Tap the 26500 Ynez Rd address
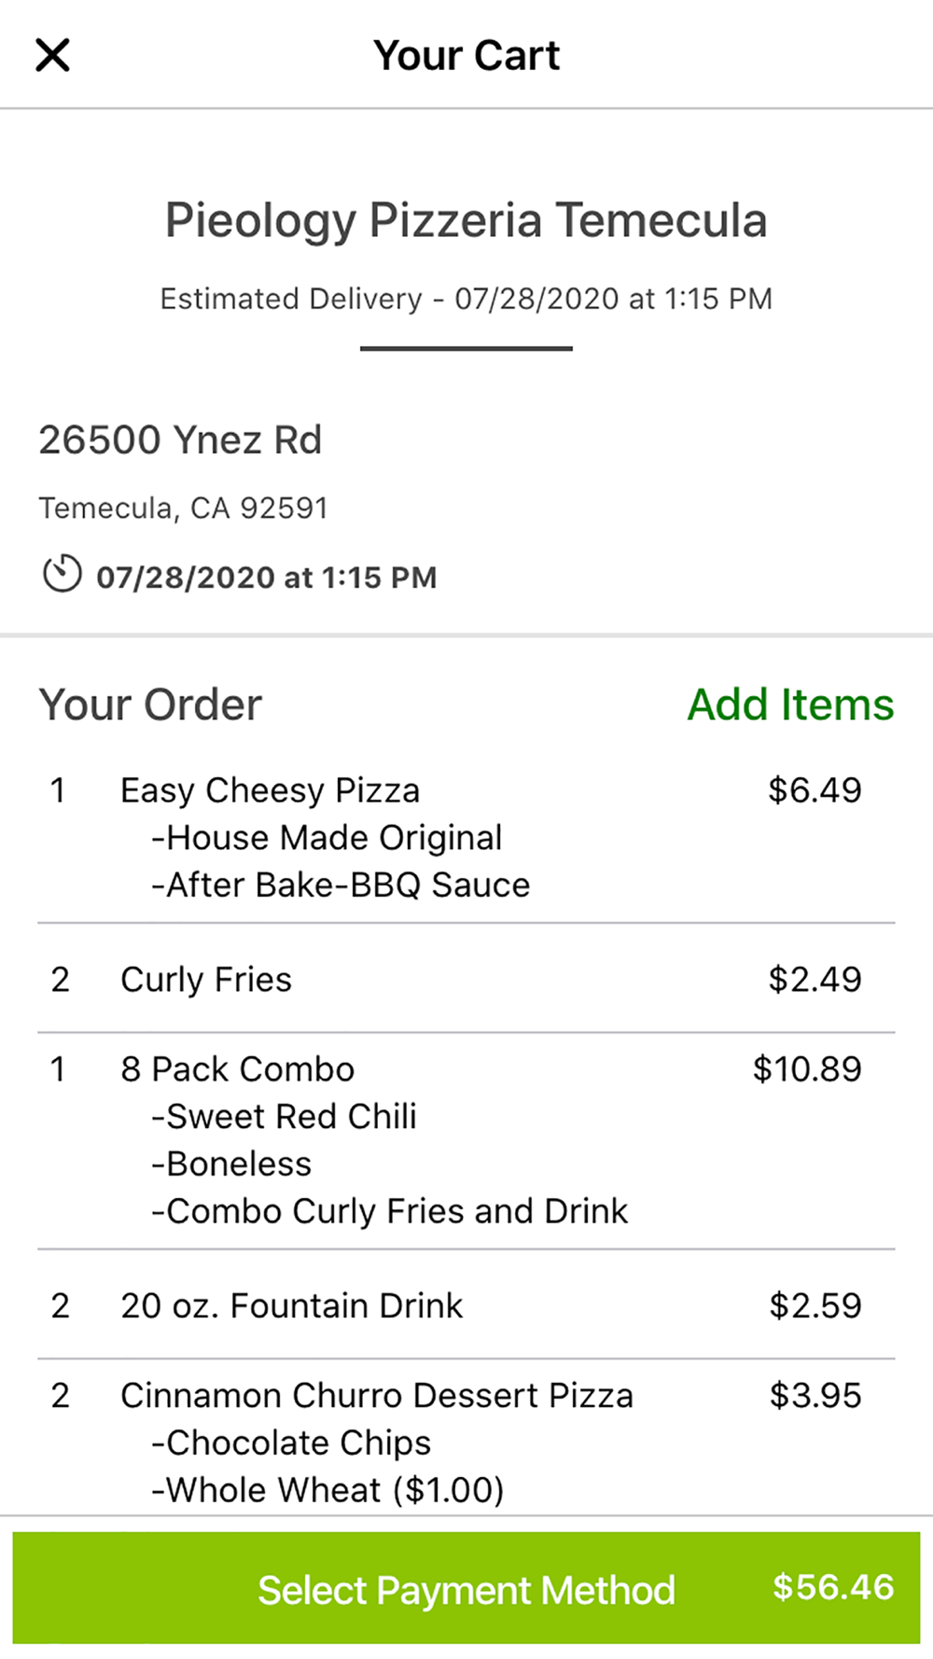933x1659 pixels. [x=180, y=439]
